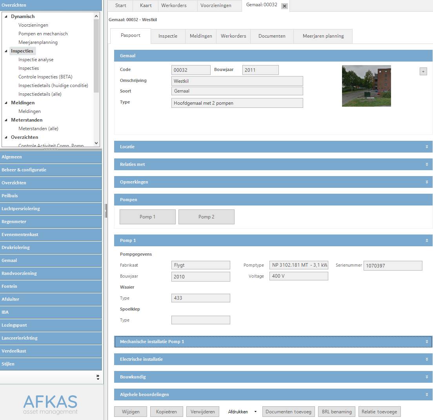The width and height of the screenshot is (433, 420).
Task: Click the sidebar collapse splitter handle
Action: point(106,211)
